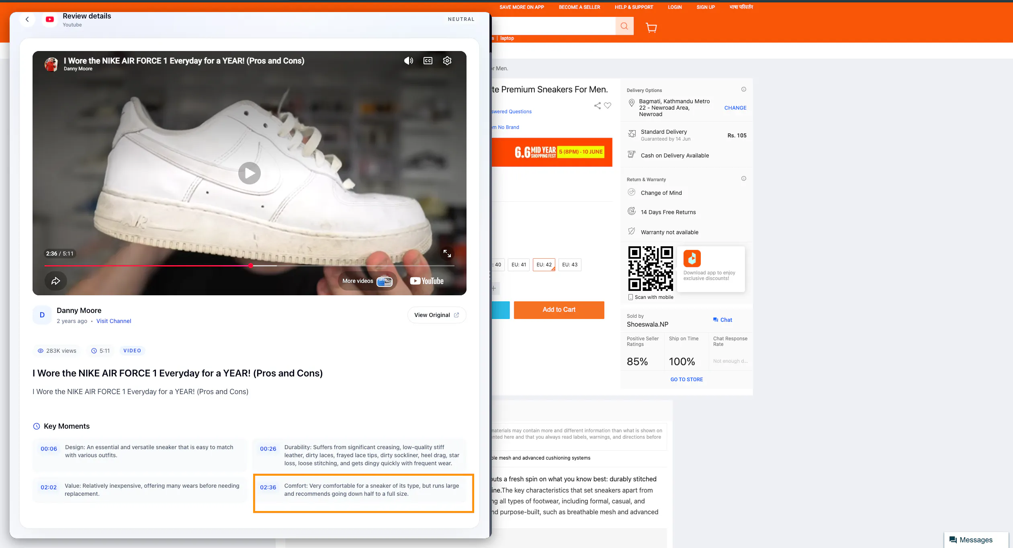
Task: Mute the video with the speaker icon
Action: pyautogui.click(x=409, y=61)
